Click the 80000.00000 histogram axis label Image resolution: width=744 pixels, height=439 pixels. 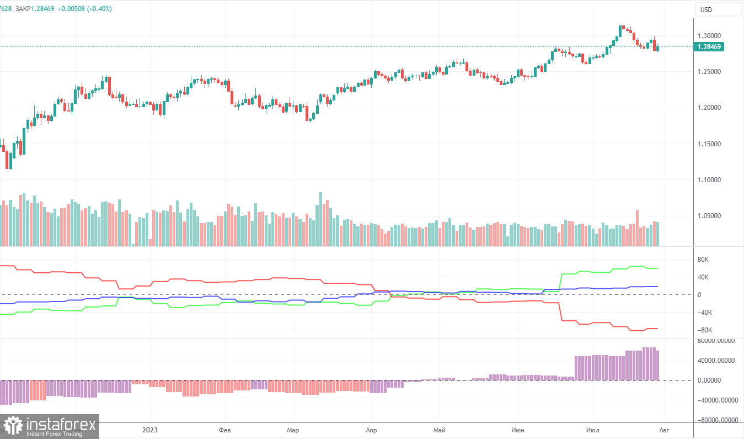click(x=716, y=341)
